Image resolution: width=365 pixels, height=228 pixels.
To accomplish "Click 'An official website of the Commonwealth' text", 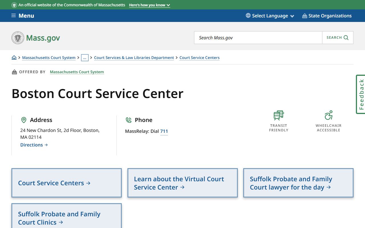I will pyautogui.click(x=72, y=5).
